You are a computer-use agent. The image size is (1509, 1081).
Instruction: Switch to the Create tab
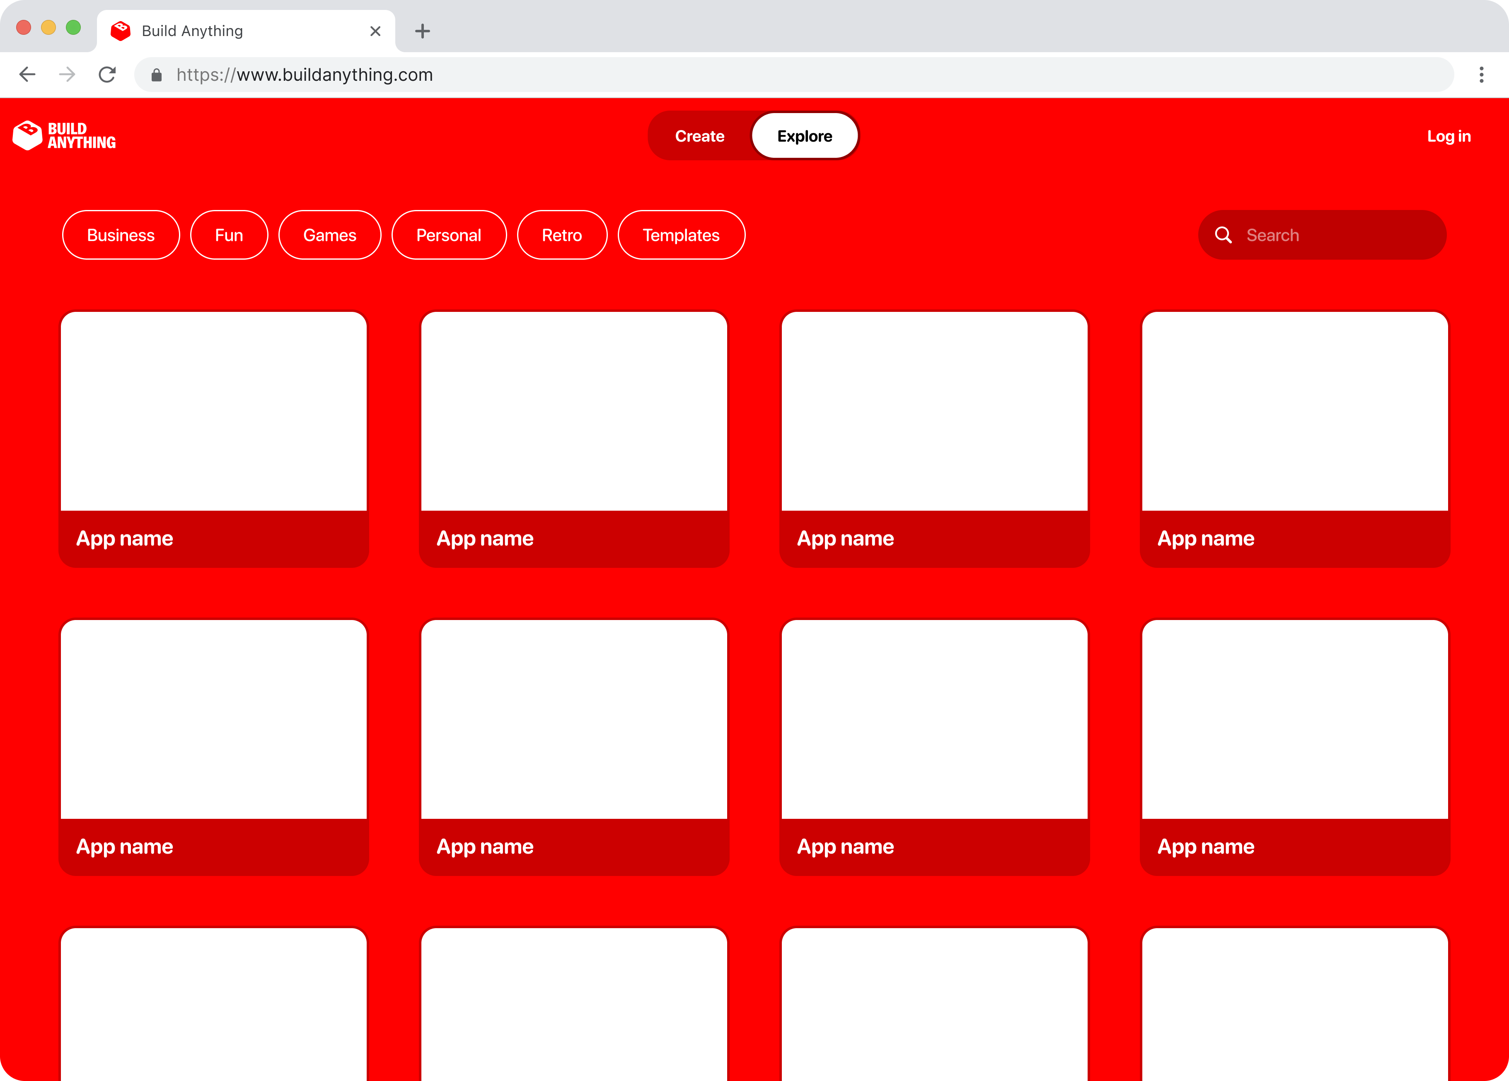[x=699, y=136]
